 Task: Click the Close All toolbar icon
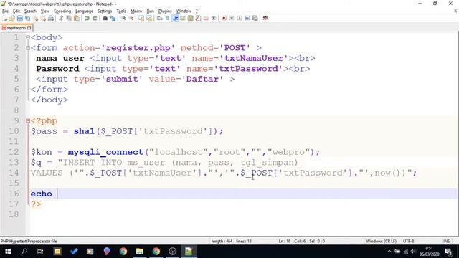click(43, 19)
